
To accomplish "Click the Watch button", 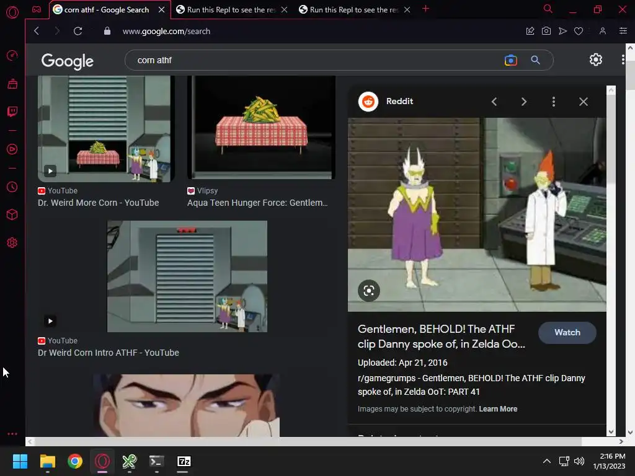I will coord(567,332).
